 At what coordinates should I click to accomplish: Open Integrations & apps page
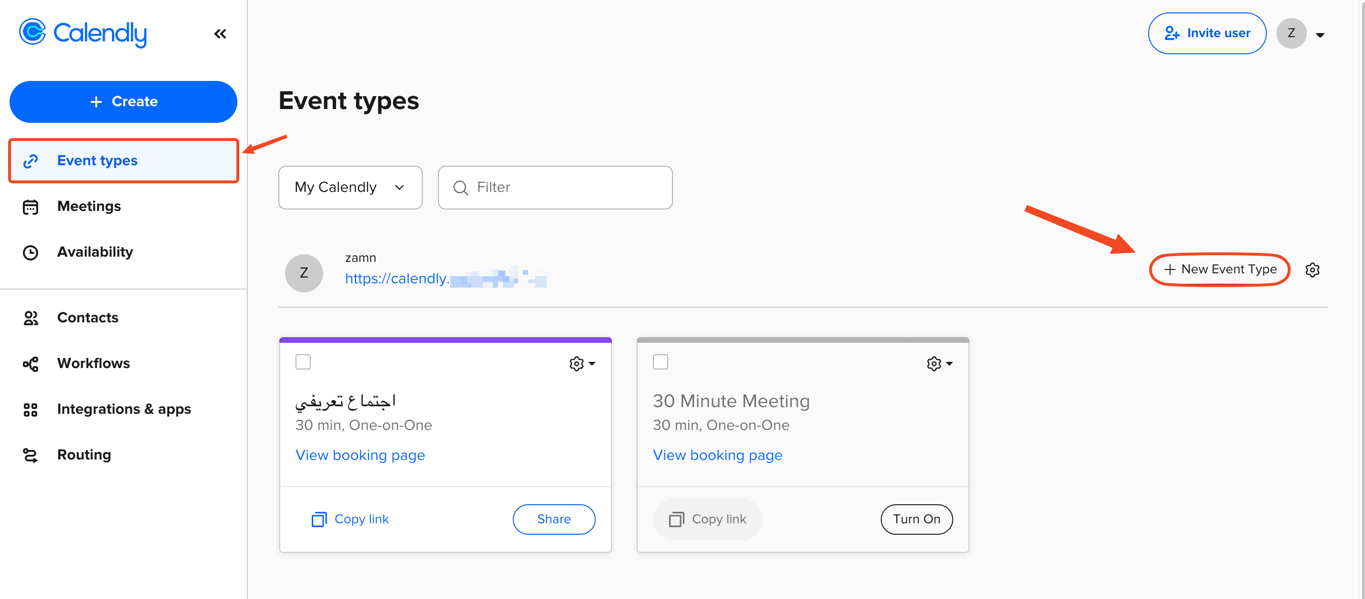[x=123, y=409]
